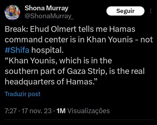Select the divider line below the tweet metadata
Image resolution: width=157 pixels, height=125 pixels.
[79, 120]
